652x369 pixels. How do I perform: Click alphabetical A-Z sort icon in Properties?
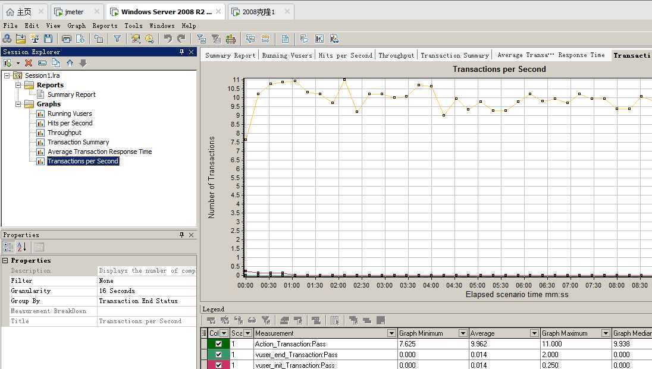(x=21, y=247)
